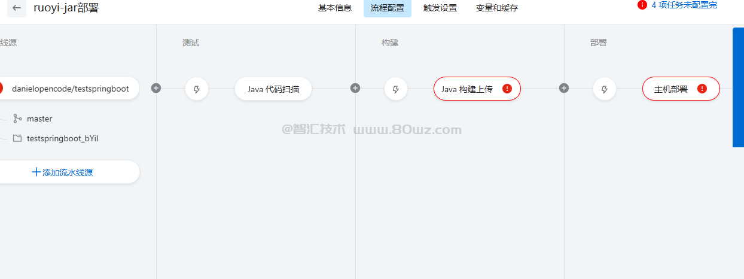The height and width of the screenshot is (279, 744).
Task: Click the lightning trigger icon before Java 构建上传
Action: 395,89
